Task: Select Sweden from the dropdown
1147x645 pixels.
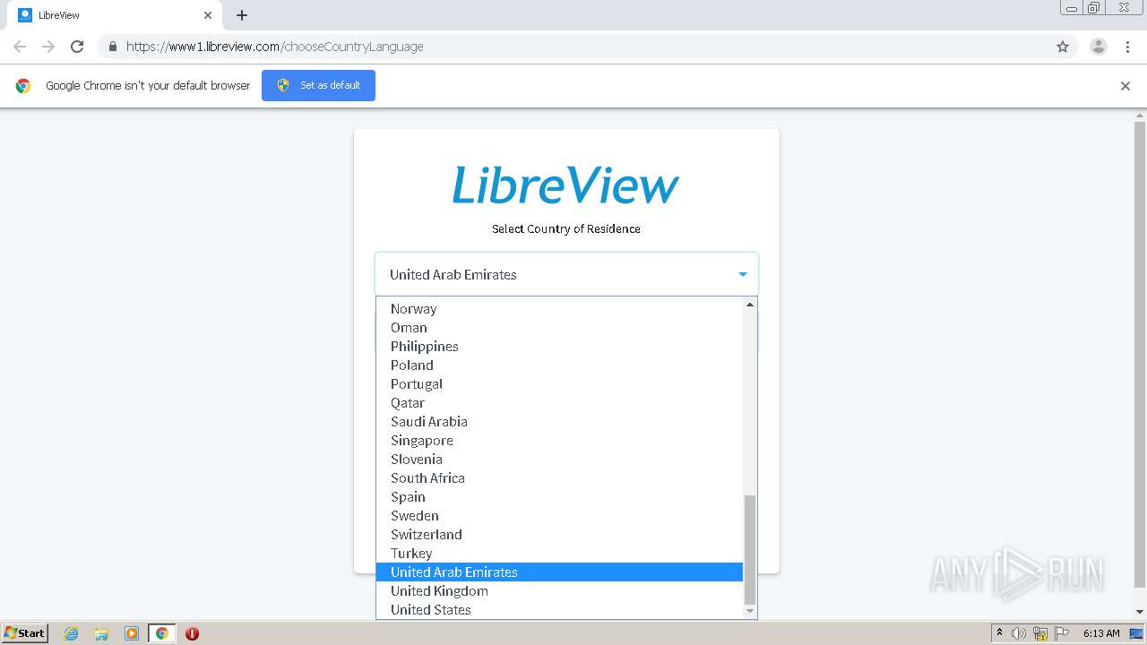Action: click(x=559, y=516)
